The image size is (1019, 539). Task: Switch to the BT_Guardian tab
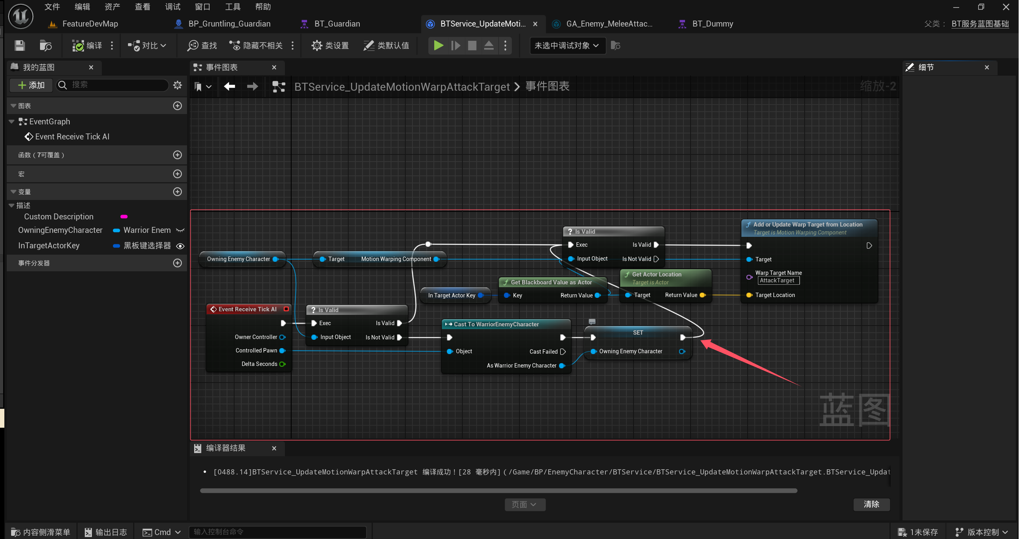337,24
